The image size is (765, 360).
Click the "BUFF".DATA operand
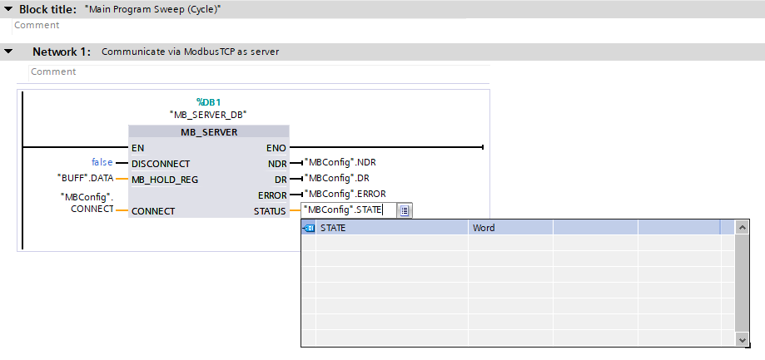84,178
